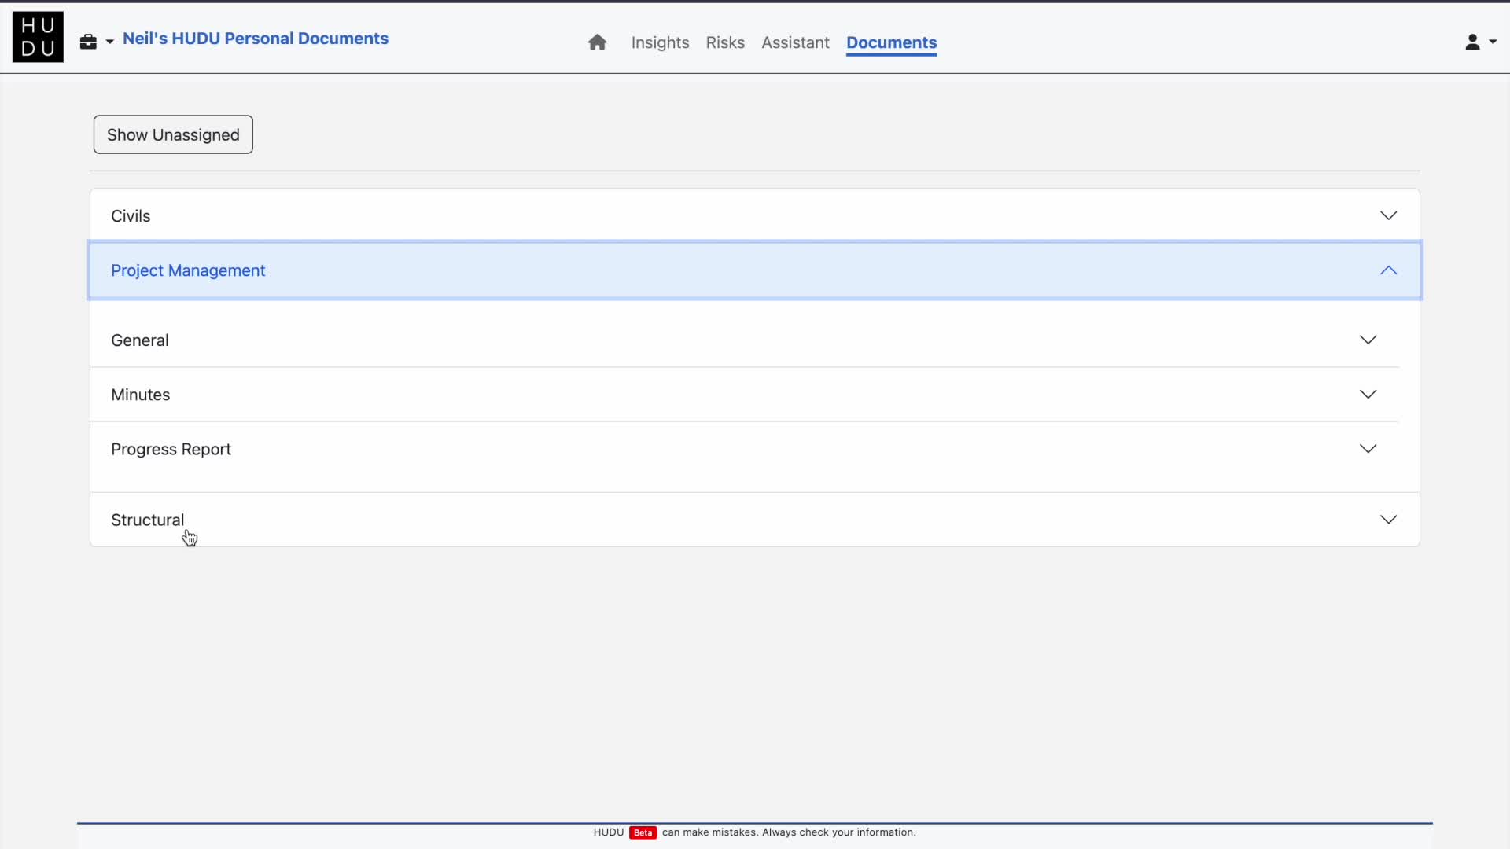Open the Assistant tab

795,42
